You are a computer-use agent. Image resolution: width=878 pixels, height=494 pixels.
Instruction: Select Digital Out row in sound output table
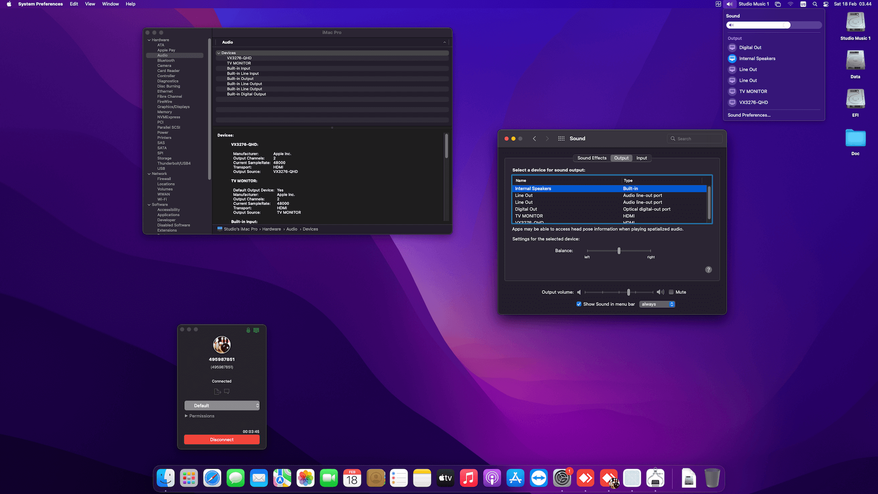click(x=610, y=209)
